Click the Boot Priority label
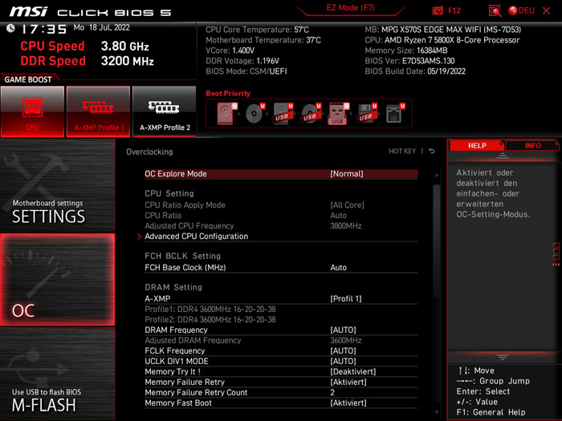 click(x=228, y=94)
